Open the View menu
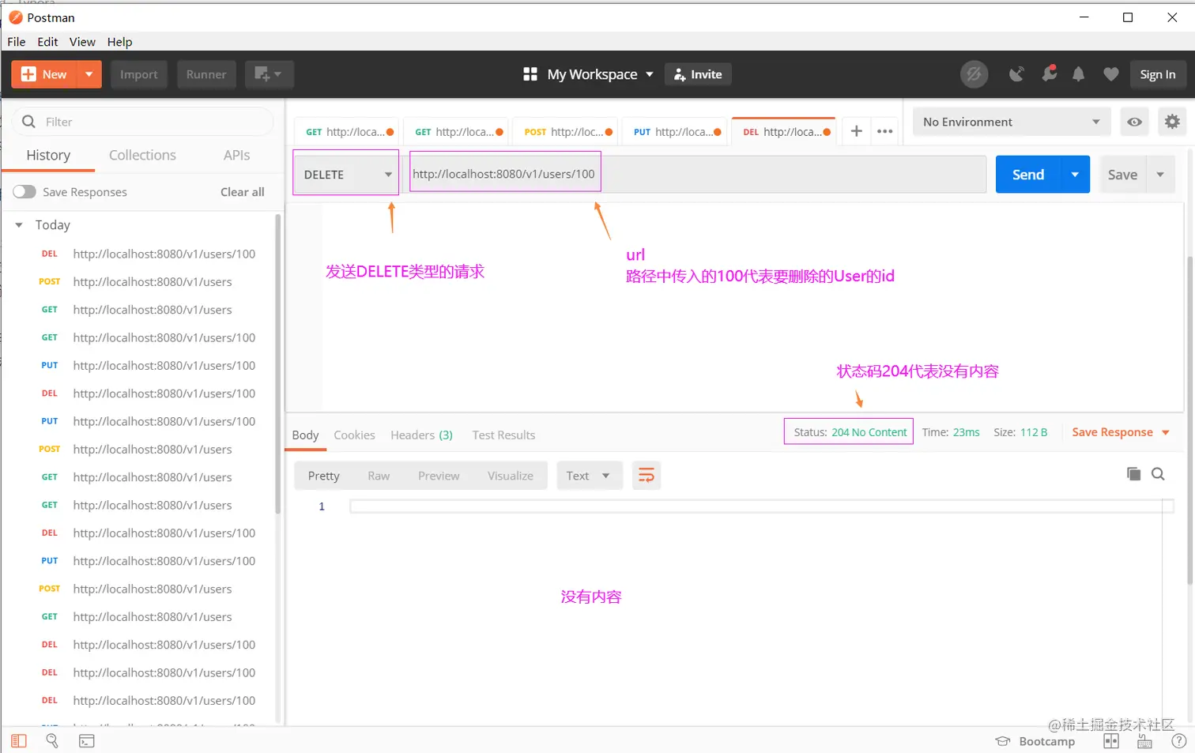The width and height of the screenshot is (1195, 753). coord(82,42)
